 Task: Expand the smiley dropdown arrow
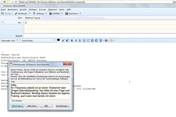point(114,41)
